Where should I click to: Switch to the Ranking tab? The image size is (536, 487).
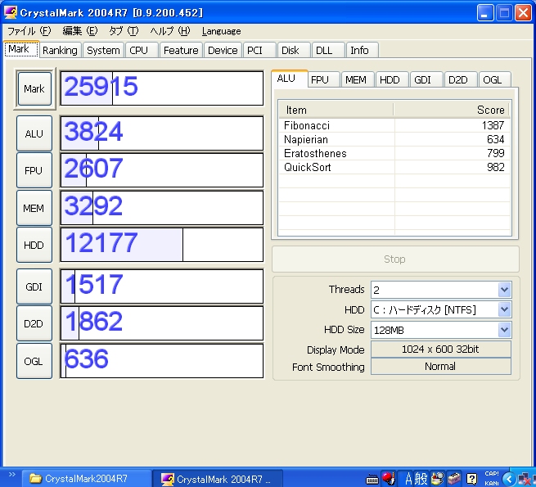click(61, 50)
